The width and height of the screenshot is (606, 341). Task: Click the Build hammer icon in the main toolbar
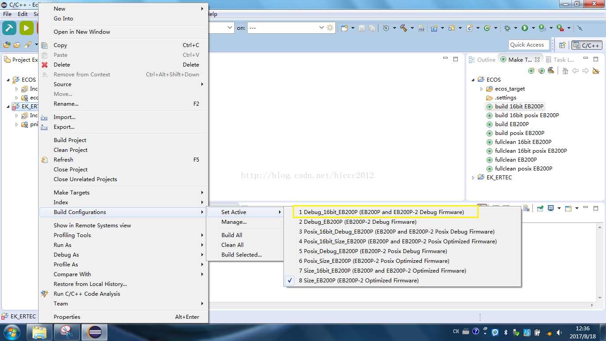coord(403,28)
